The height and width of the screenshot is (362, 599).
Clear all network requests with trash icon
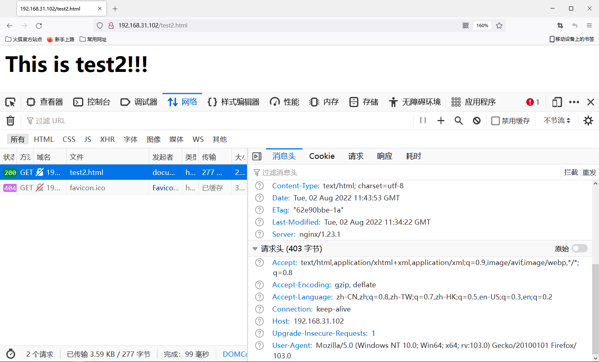[x=10, y=120]
